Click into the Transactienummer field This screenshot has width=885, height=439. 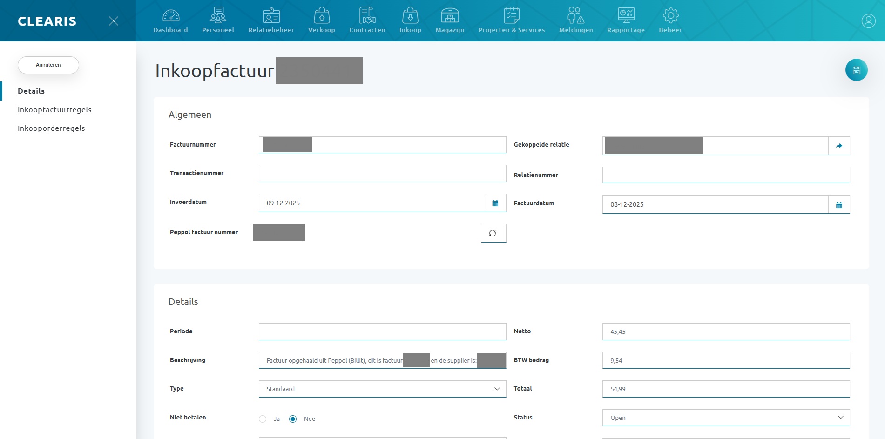[x=382, y=174]
